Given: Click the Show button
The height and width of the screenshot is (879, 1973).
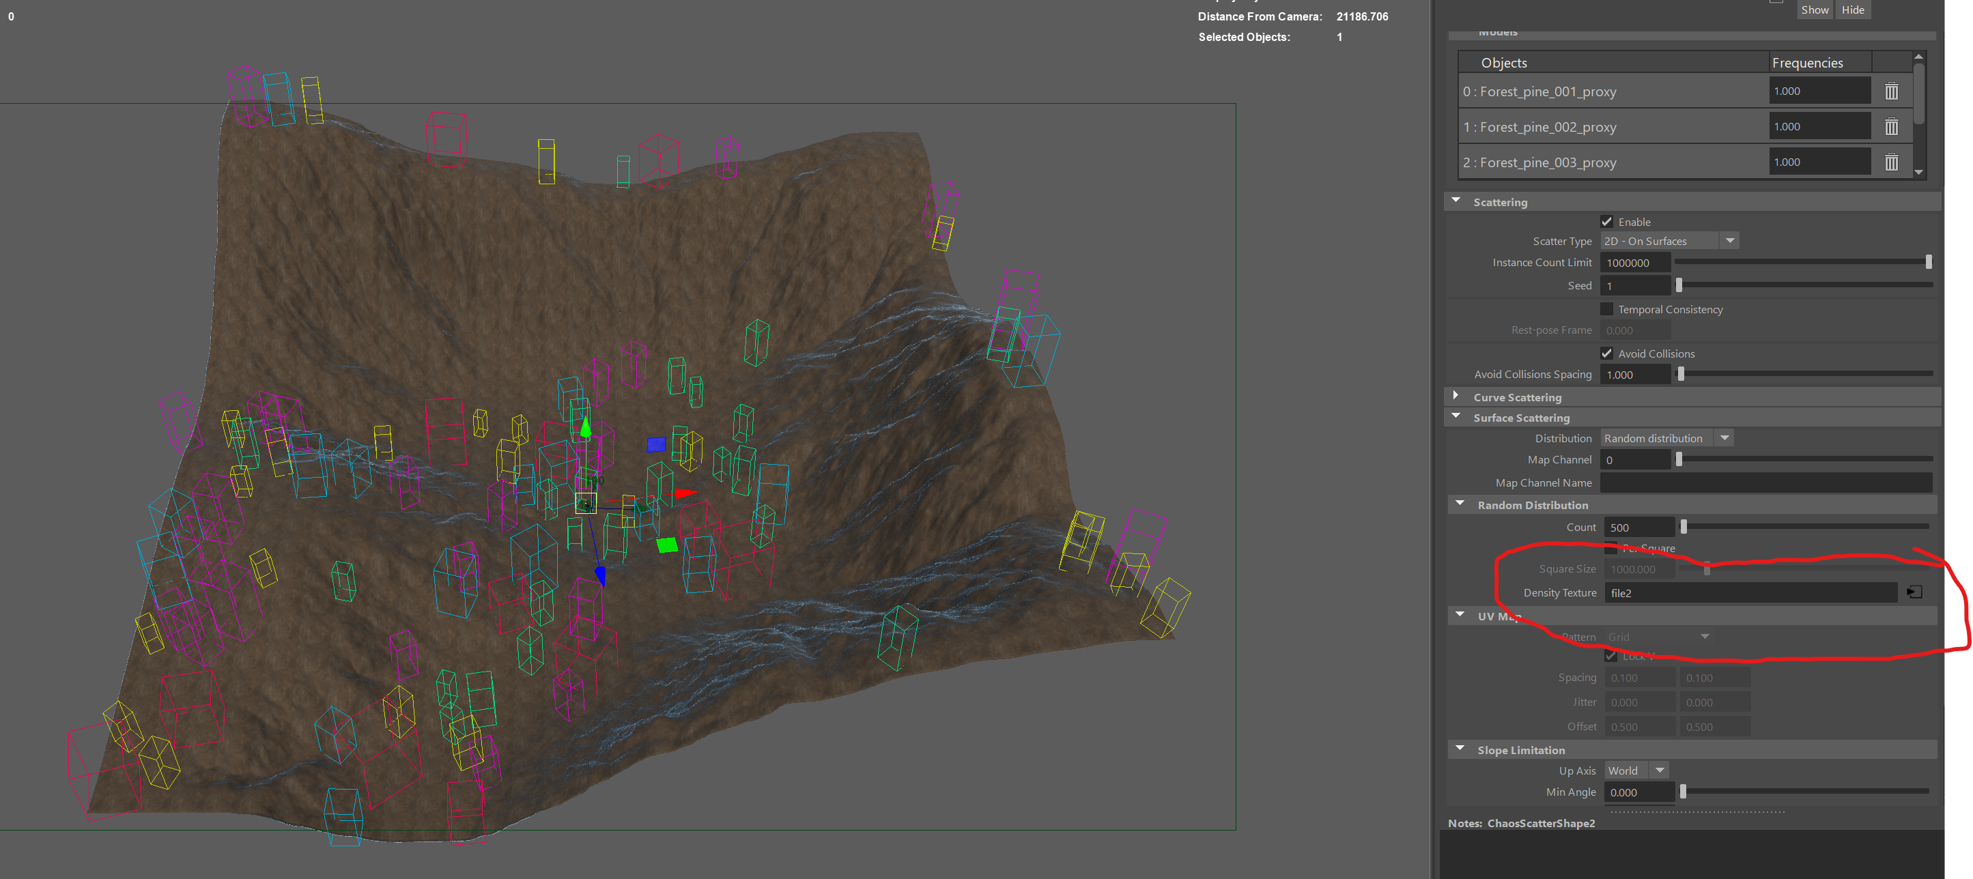Looking at the screenshot, I should point(1815,10).
